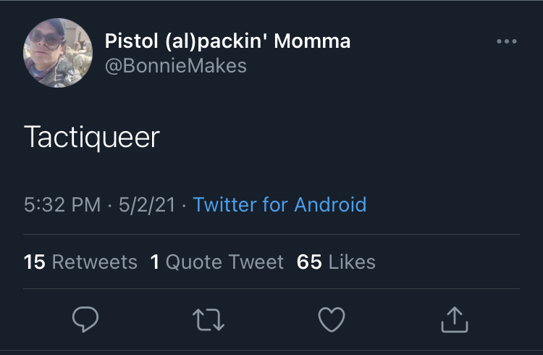Screen dimensions: 543x355
Task: Visit the @BonnieMakes handle
Action: click(x=176, y=65)
